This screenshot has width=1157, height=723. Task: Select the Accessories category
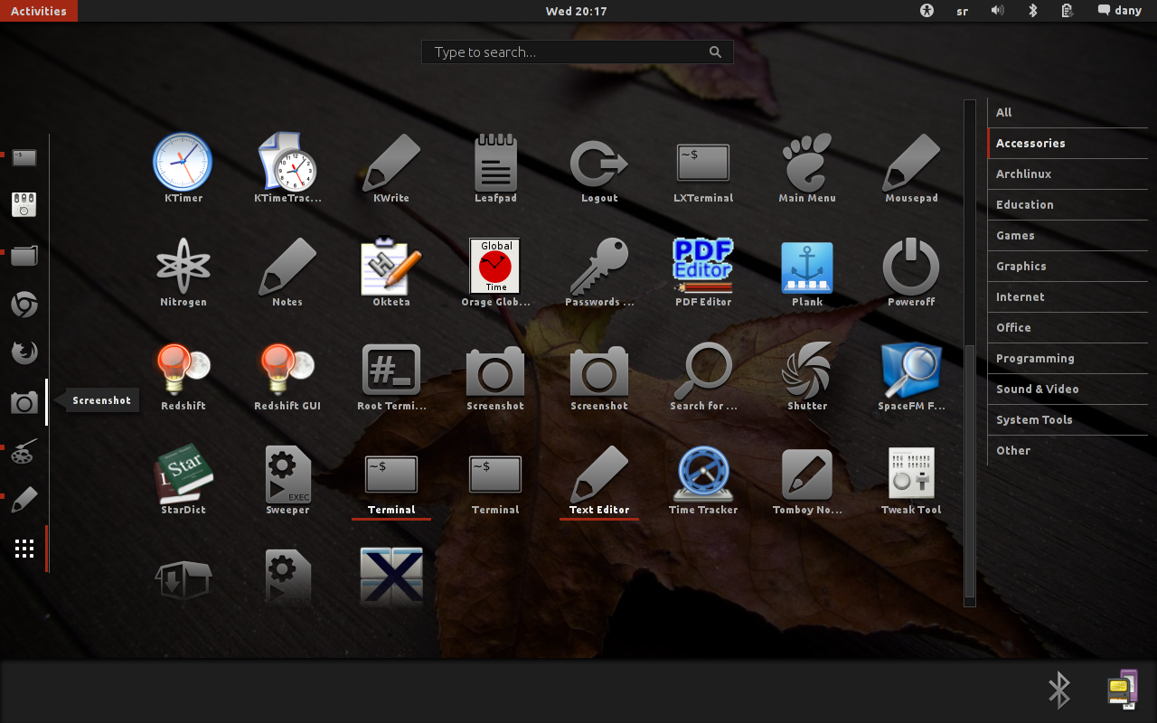[x=1068, y=143]
